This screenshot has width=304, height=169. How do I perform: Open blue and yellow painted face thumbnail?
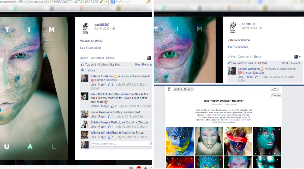[x=180, y=141]
